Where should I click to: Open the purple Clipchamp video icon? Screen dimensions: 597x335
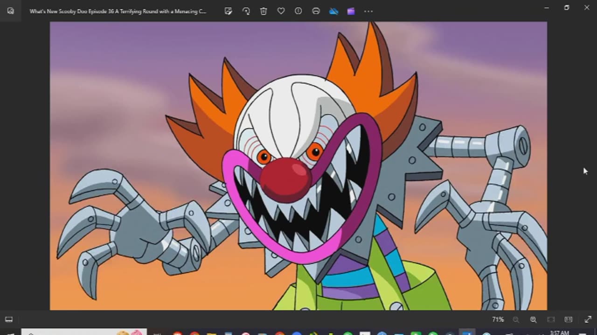pos(351,11)
